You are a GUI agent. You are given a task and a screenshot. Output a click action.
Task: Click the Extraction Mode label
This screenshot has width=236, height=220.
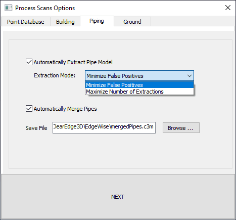(55, 75)
